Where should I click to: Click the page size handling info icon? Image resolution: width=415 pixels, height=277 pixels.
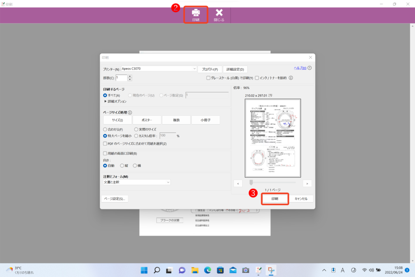point(130,112)
